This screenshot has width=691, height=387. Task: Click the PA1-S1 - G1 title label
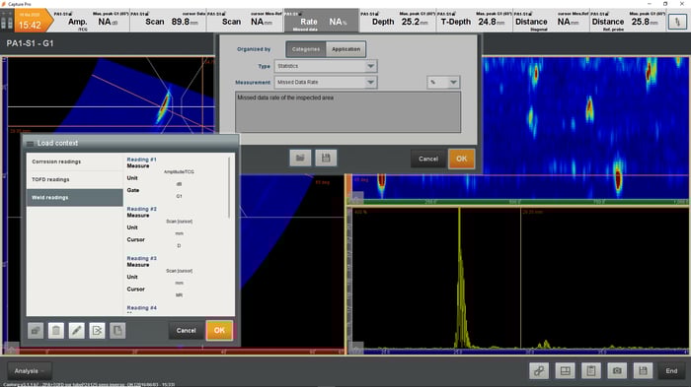tap(30, 43)
